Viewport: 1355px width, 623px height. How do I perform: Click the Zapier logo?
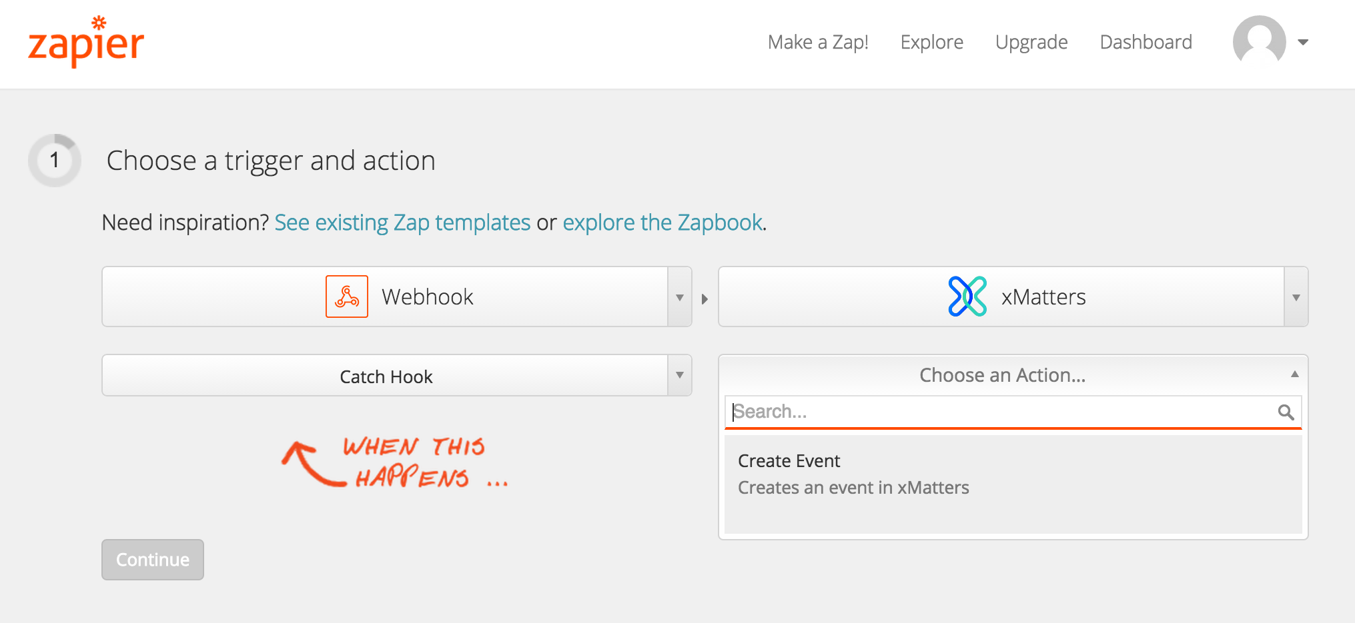point(86,41)
